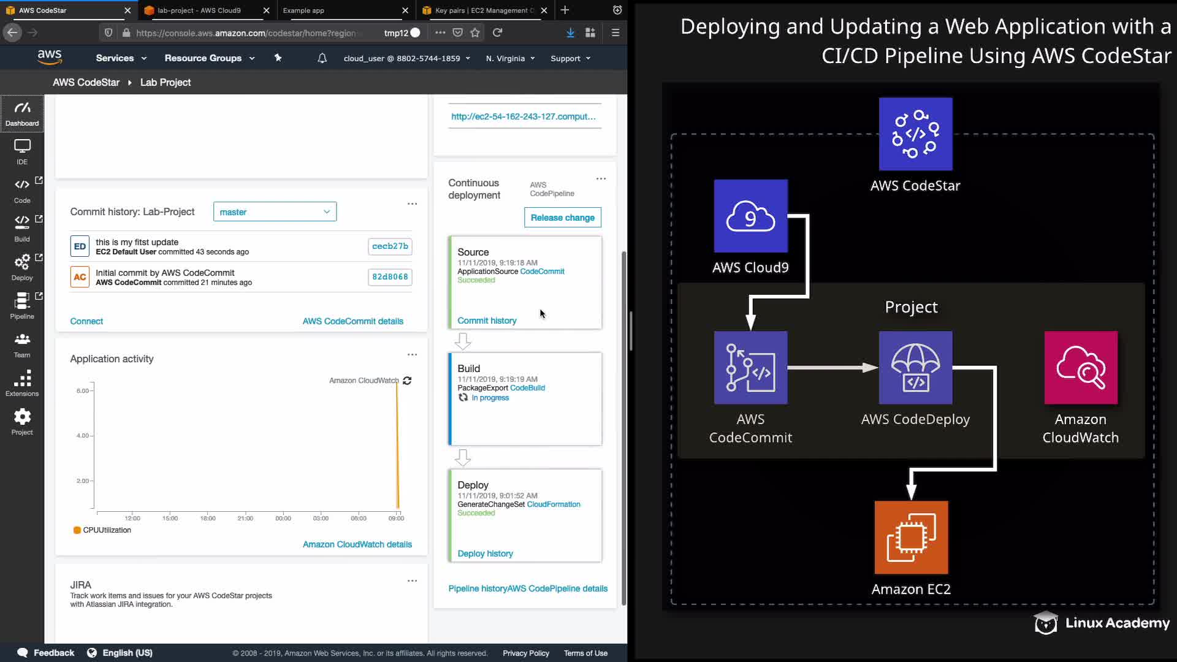
Task: Click the commit hash cecb27b
Action: pyautogui.click(x=390, y=246)
